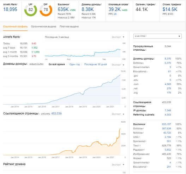
Task: Select the Последние 30 дней range
Action: [96, 64]
